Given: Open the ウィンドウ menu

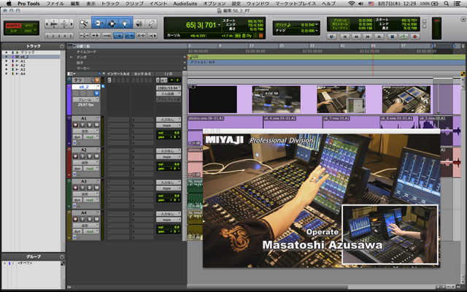Looking at the screenshot, I should coord(258,4).
